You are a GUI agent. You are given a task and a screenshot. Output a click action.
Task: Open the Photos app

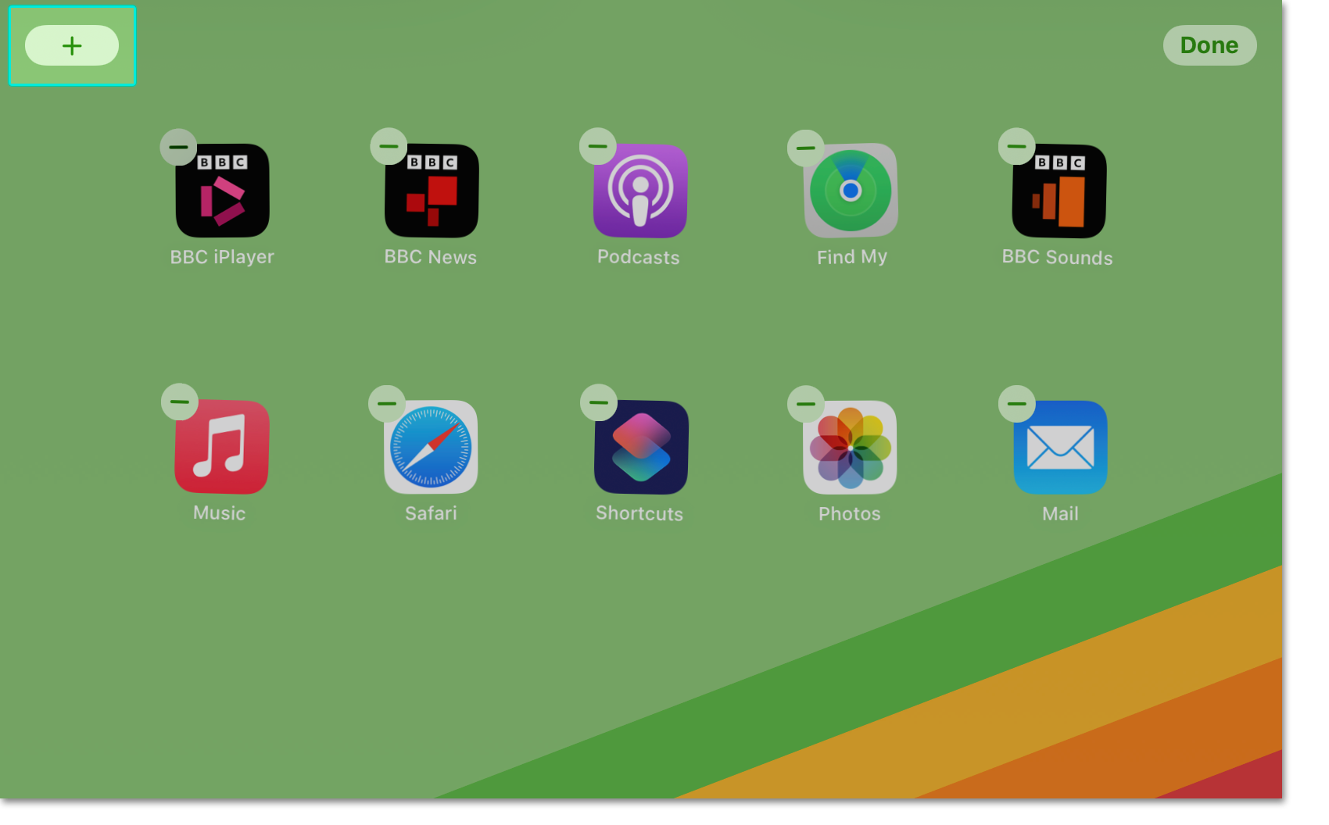(x=849, y=446)
